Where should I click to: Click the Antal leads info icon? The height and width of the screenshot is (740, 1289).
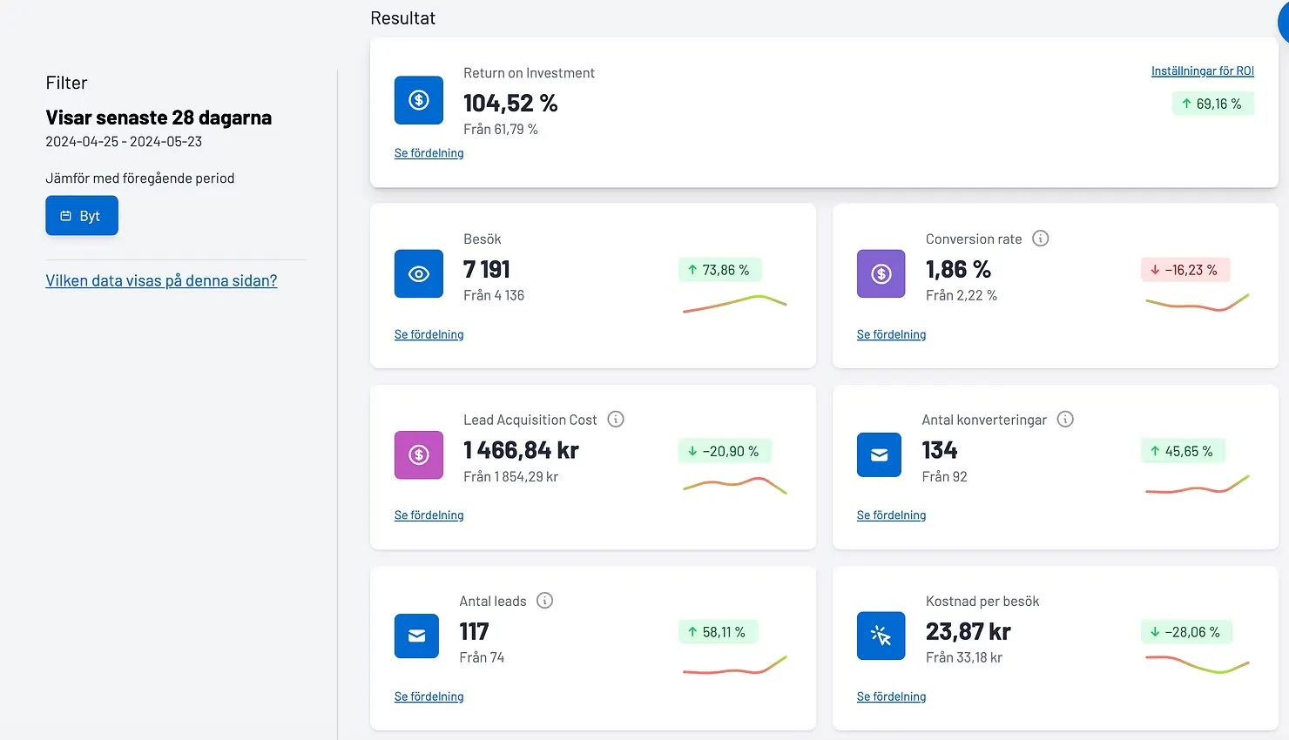(x=544, y=600)
